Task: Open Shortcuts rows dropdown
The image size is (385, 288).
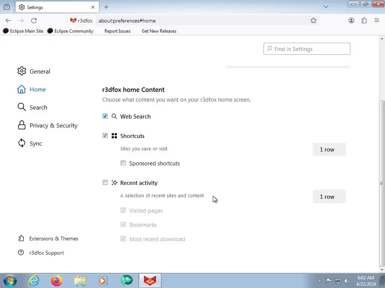Action: click(x=329, y=149)
